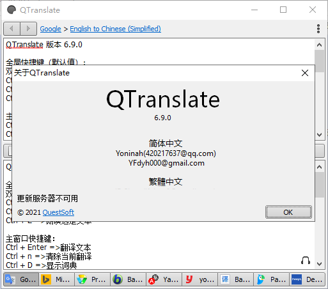Click OK in the About dialog
This screenshot has height=289, width=328.
pos(288,212)
